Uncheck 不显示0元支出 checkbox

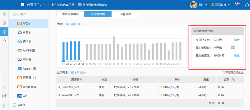tap(223, 73)
